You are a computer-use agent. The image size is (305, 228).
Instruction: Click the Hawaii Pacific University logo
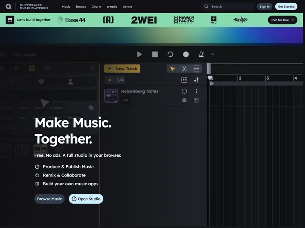point(183,20)
